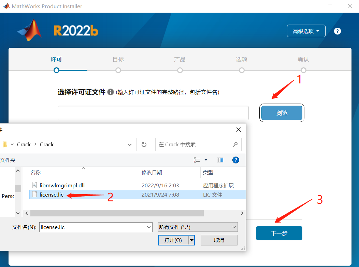Image resolution: width=359 pixels, height=267 pixels.
Task: Click the folder icon in the address bar
Action: pos(5,144)
